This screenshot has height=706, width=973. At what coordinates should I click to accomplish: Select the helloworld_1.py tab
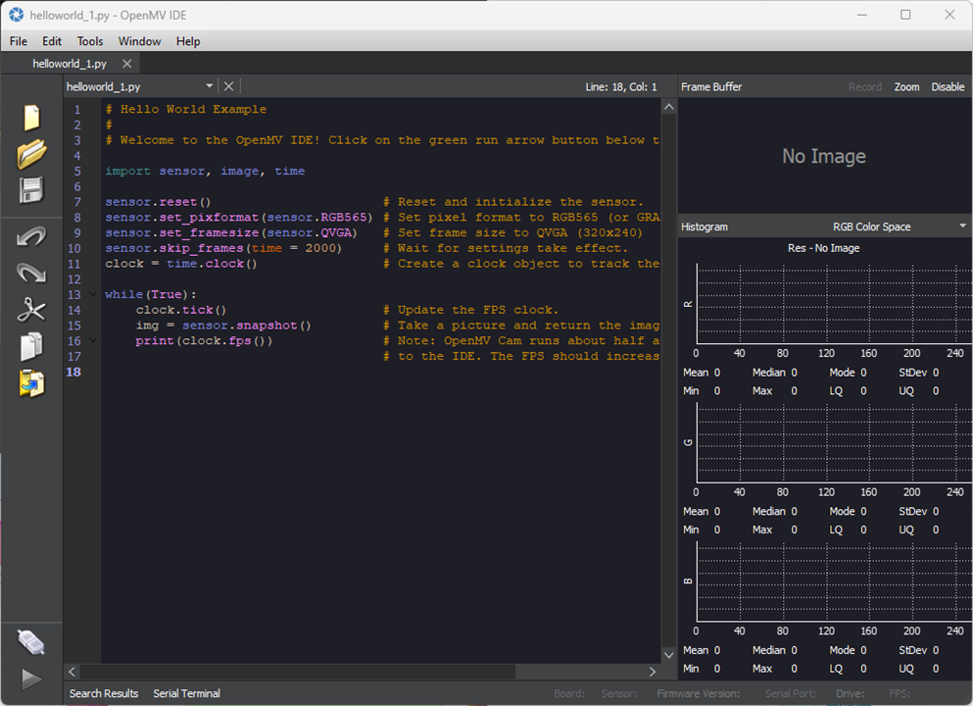point(70,64)
